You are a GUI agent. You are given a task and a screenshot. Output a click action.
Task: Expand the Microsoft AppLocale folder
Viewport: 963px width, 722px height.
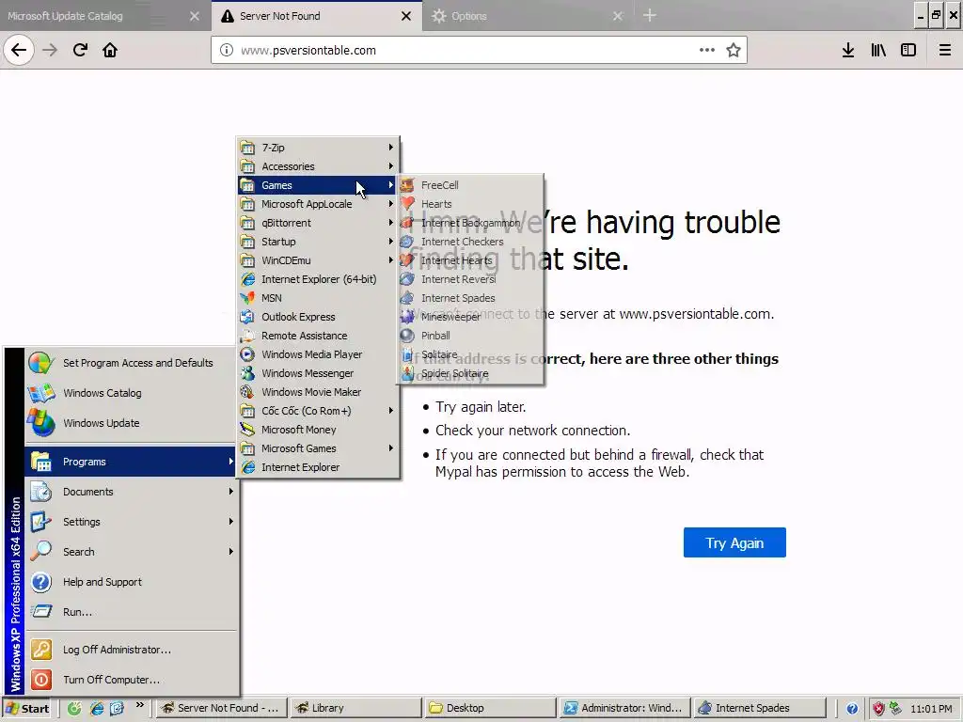(318, 204)
